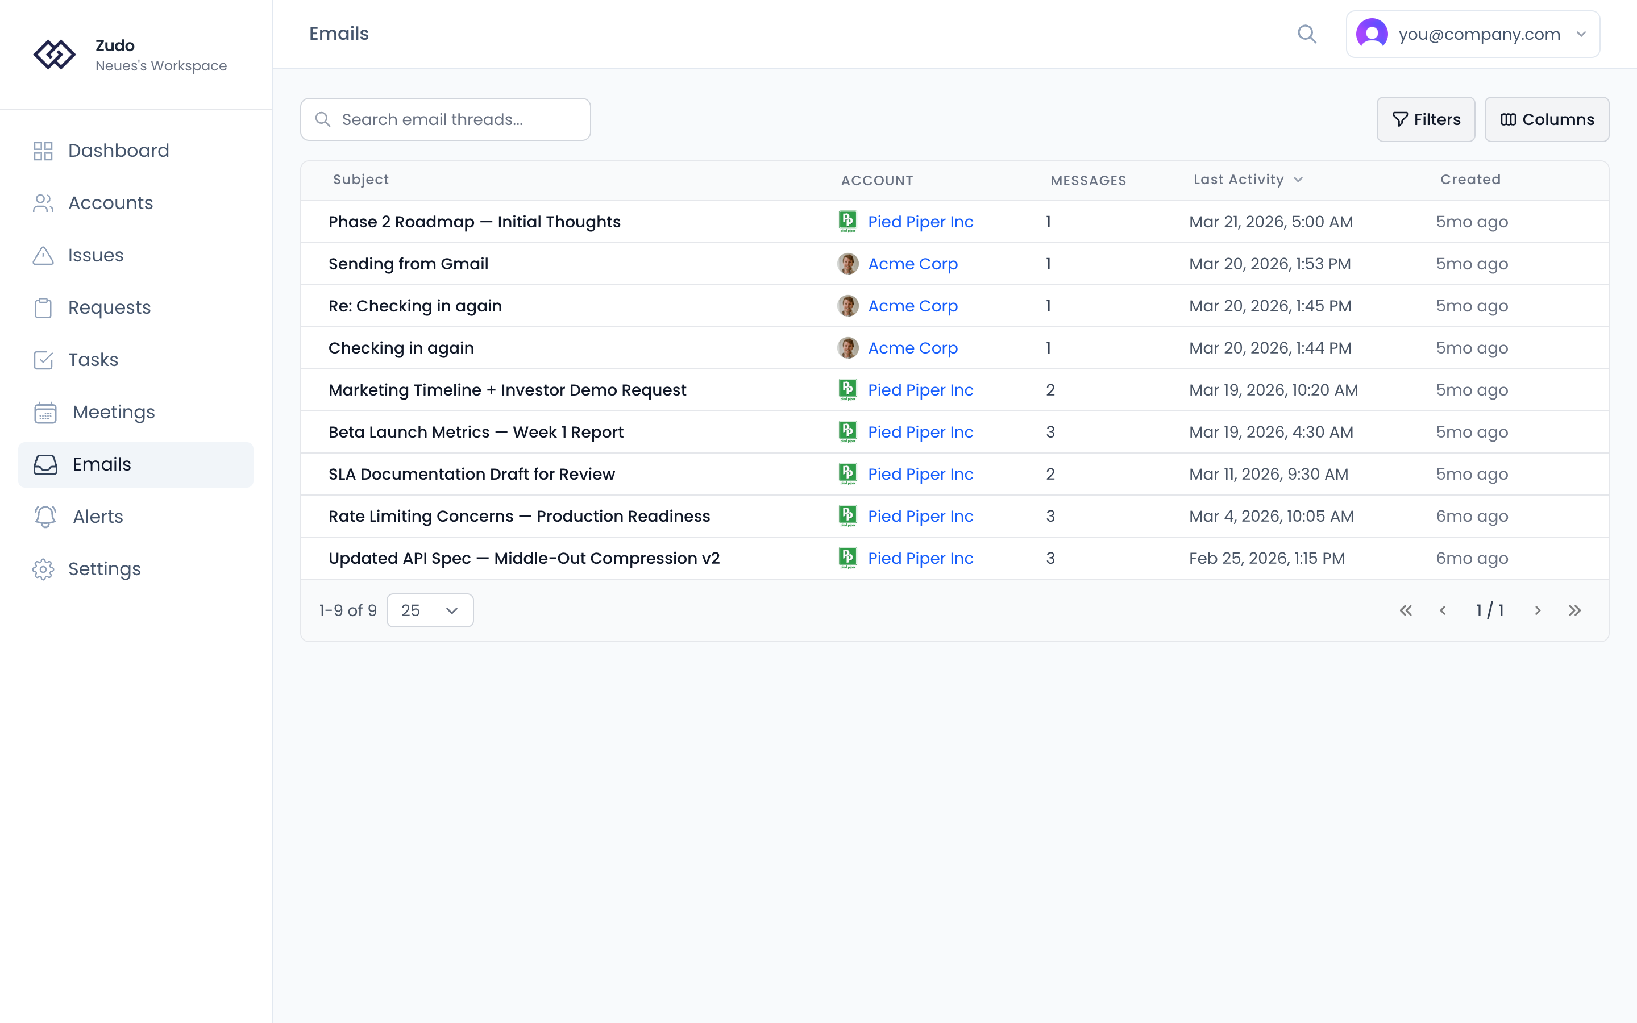Click the Alerts bell icon
This screenshot has height=1023, width=1637.
[x=45, y=517]
